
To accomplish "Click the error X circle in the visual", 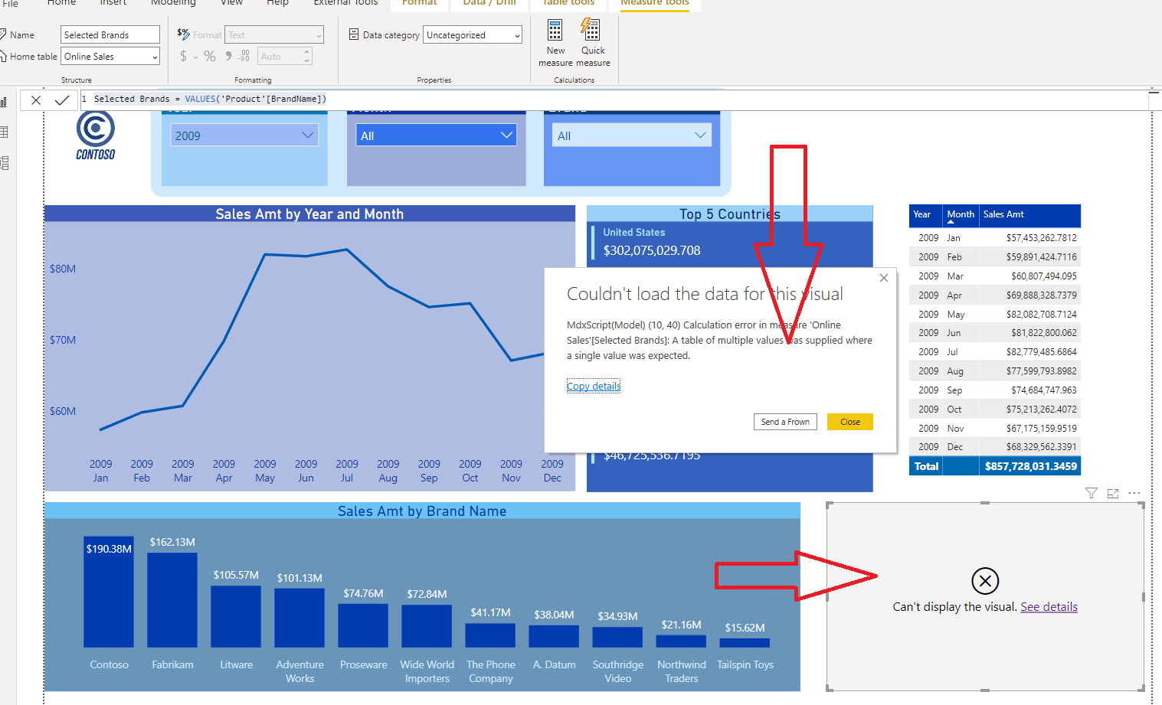I will 985,581.
